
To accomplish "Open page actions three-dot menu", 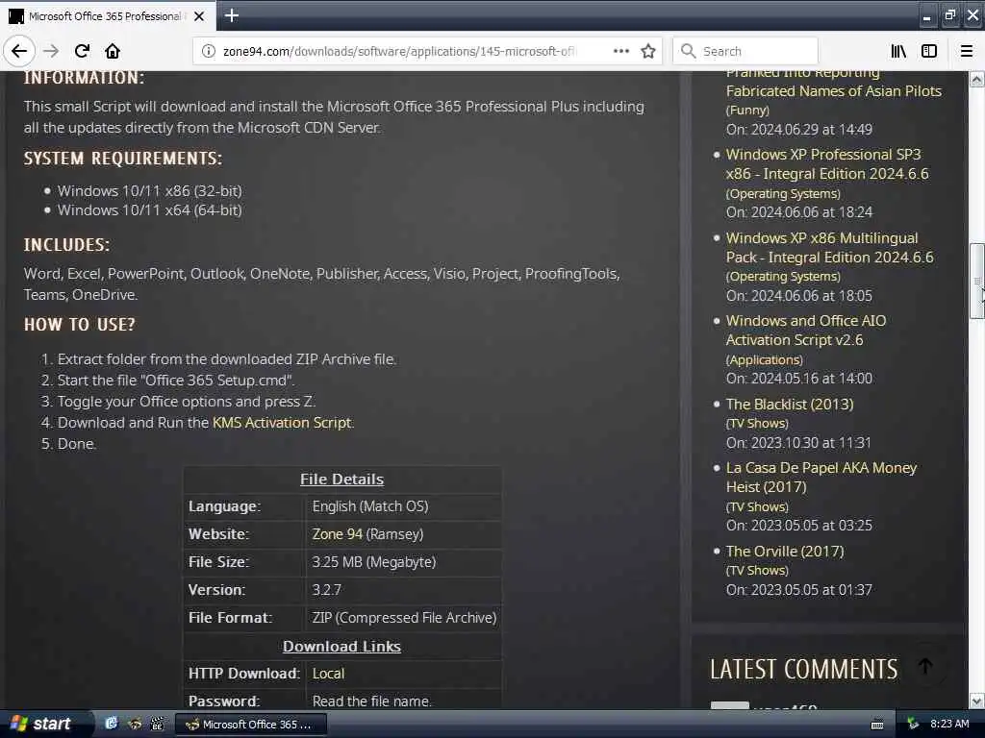I will coord(620,51).
